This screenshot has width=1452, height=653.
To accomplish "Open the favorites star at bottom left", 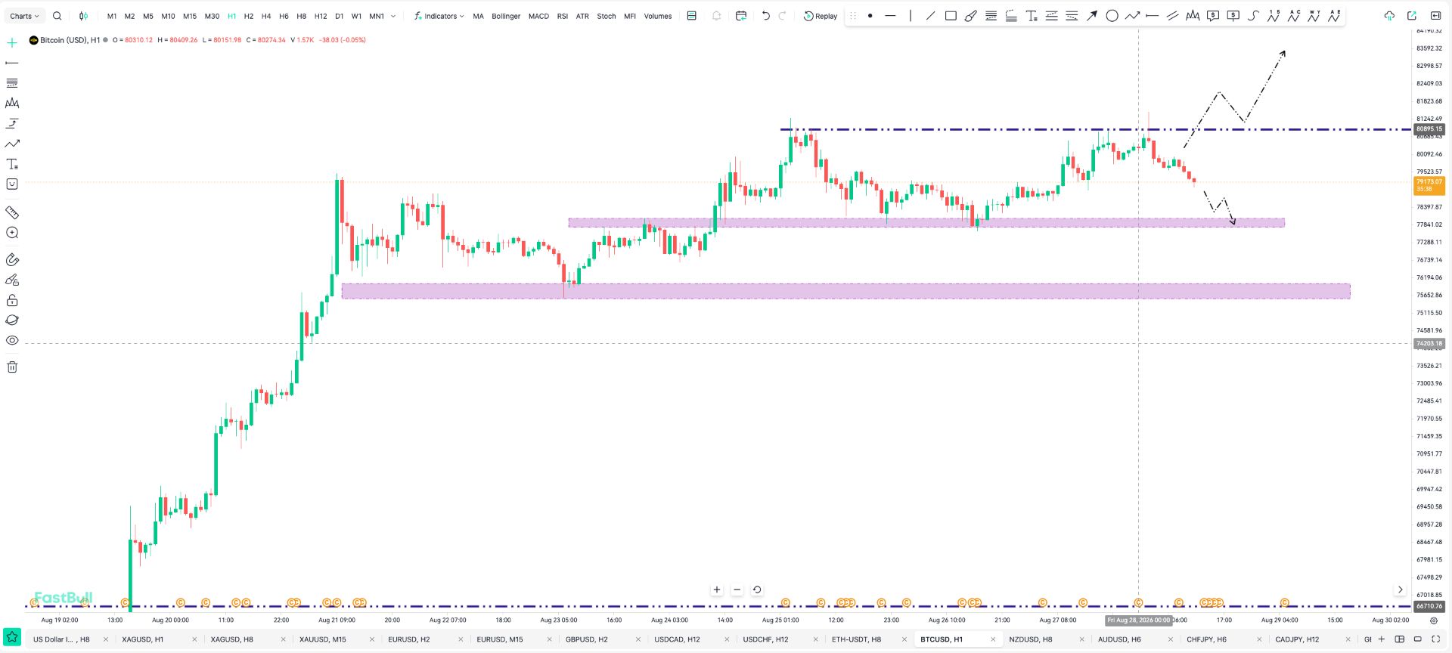I will (12, 638).
